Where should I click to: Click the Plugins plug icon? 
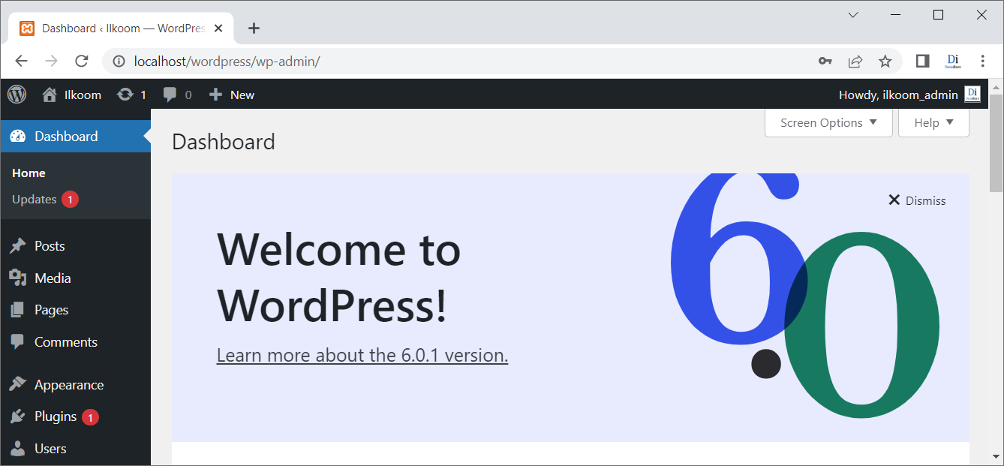click(18, 416)
